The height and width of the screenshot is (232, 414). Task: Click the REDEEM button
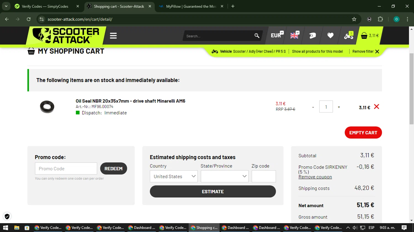113,169
